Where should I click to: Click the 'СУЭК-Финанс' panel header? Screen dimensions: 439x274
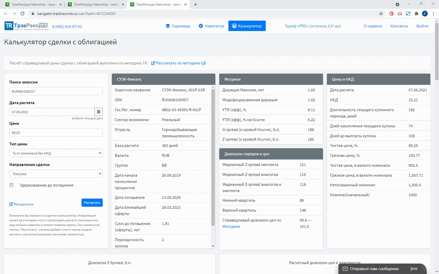click(x=164, y=79)
